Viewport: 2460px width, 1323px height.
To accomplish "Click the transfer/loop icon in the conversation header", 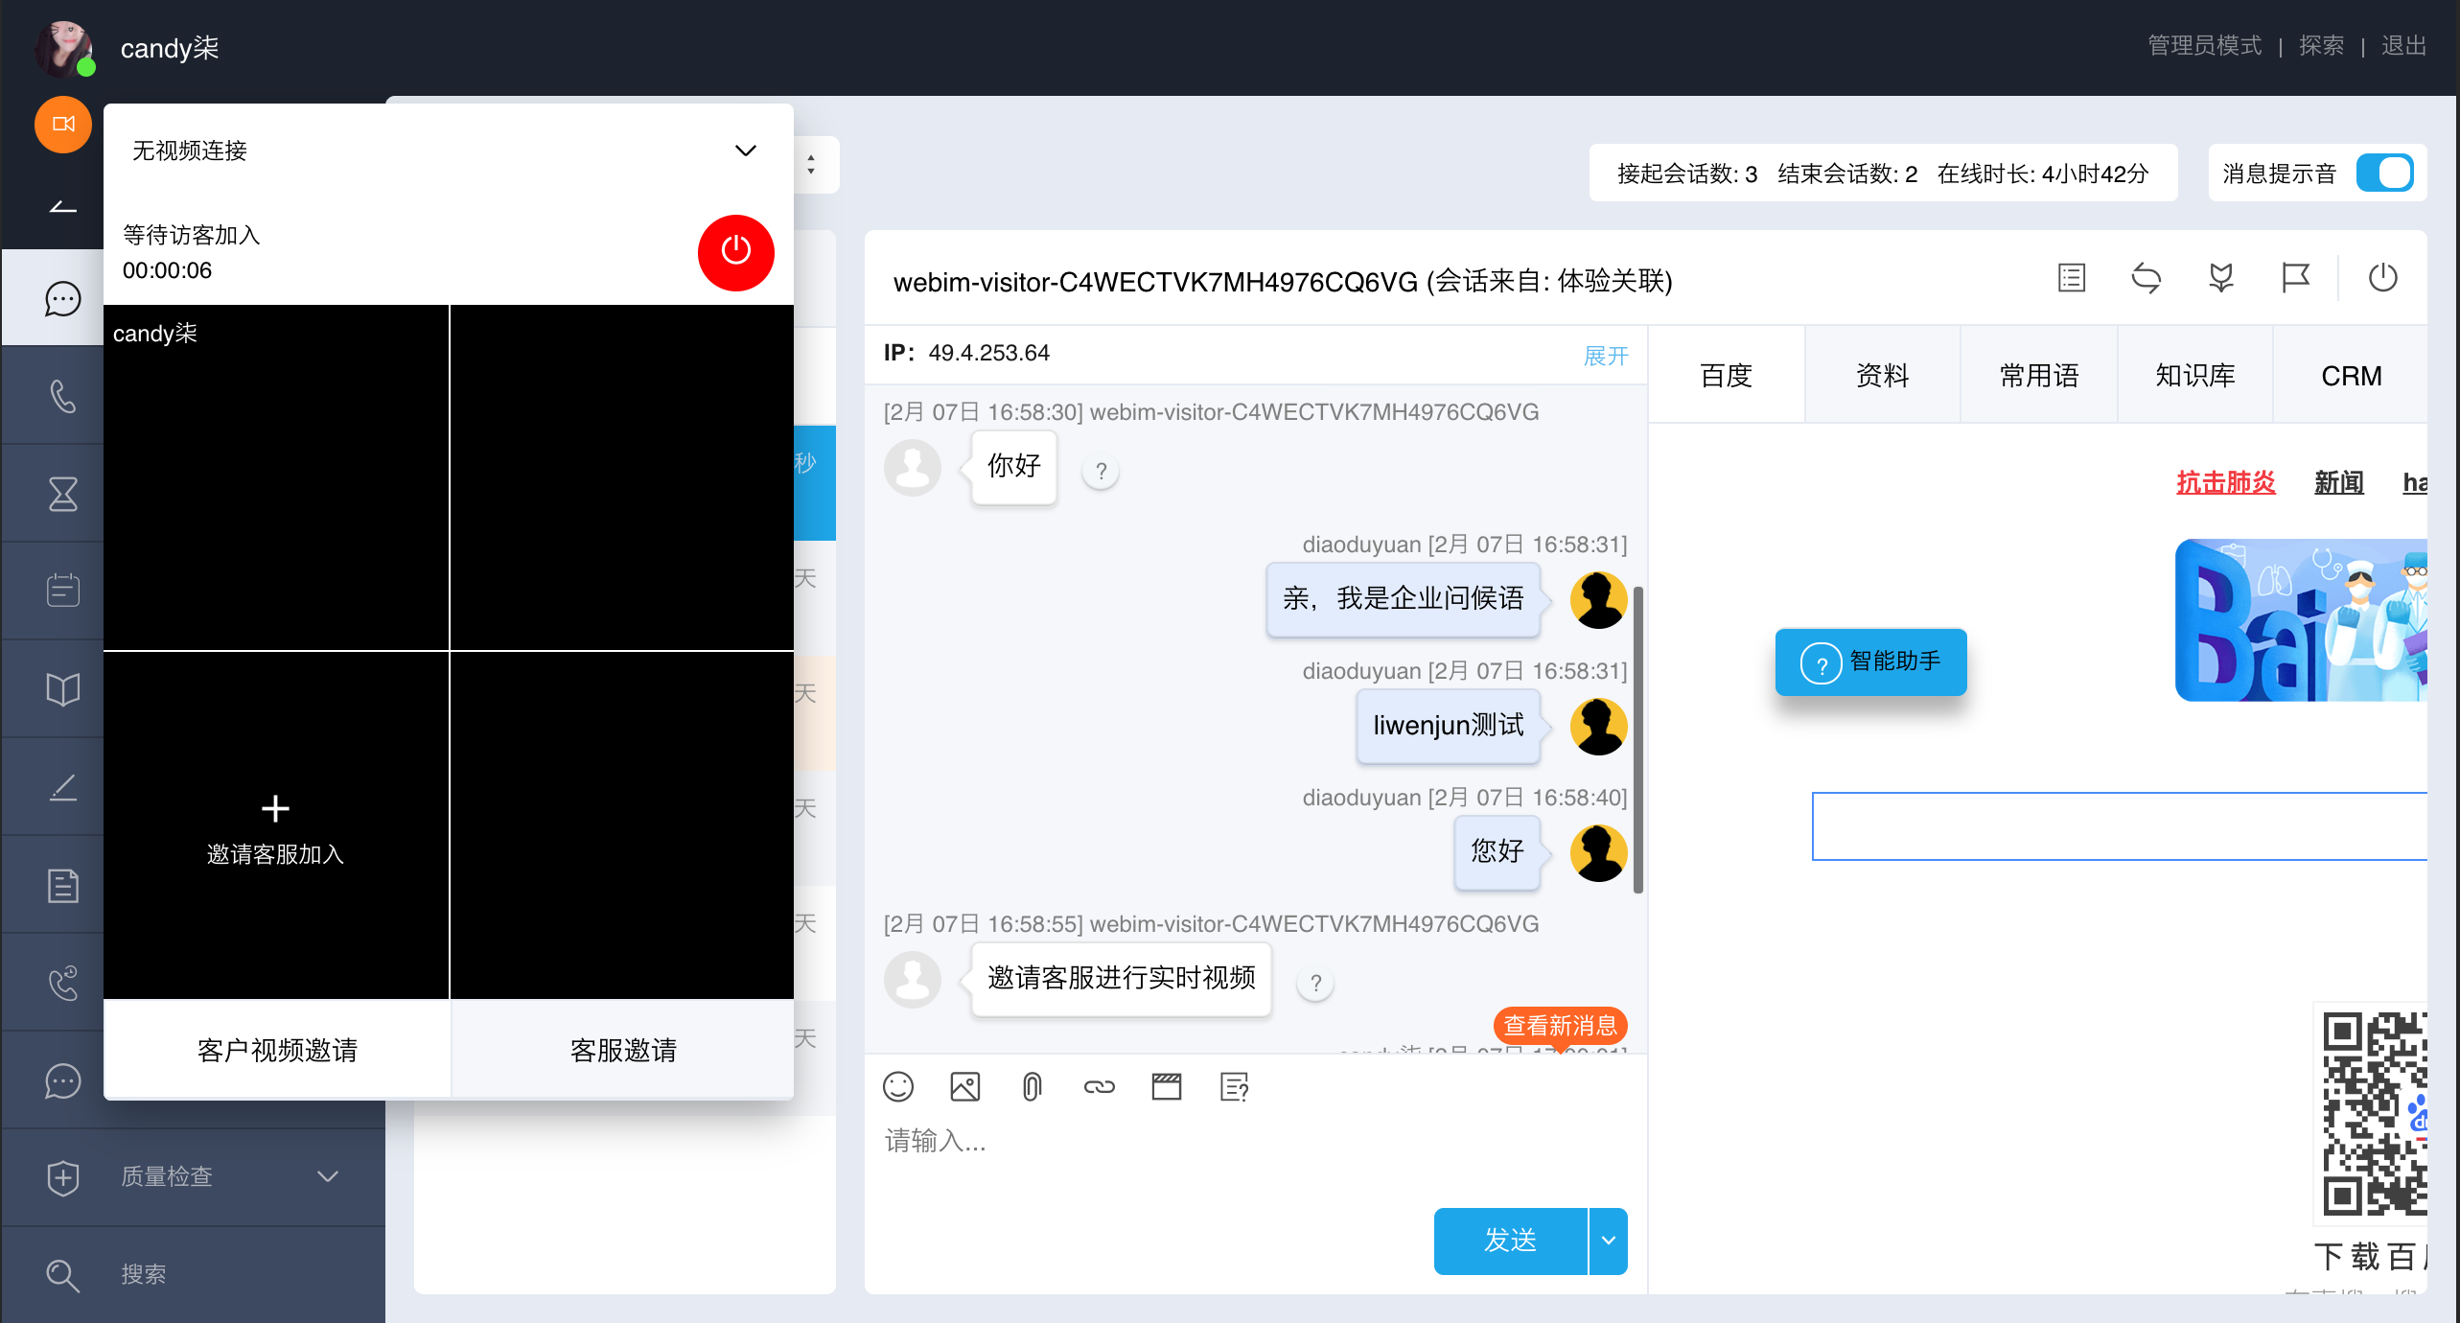I will [x=2147, y=278].
